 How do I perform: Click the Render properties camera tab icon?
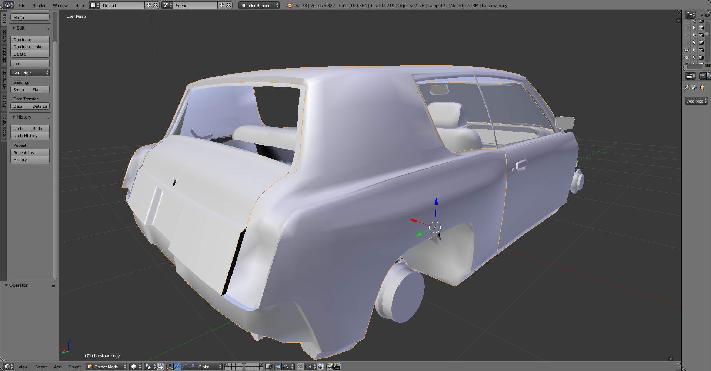[702, 76]
